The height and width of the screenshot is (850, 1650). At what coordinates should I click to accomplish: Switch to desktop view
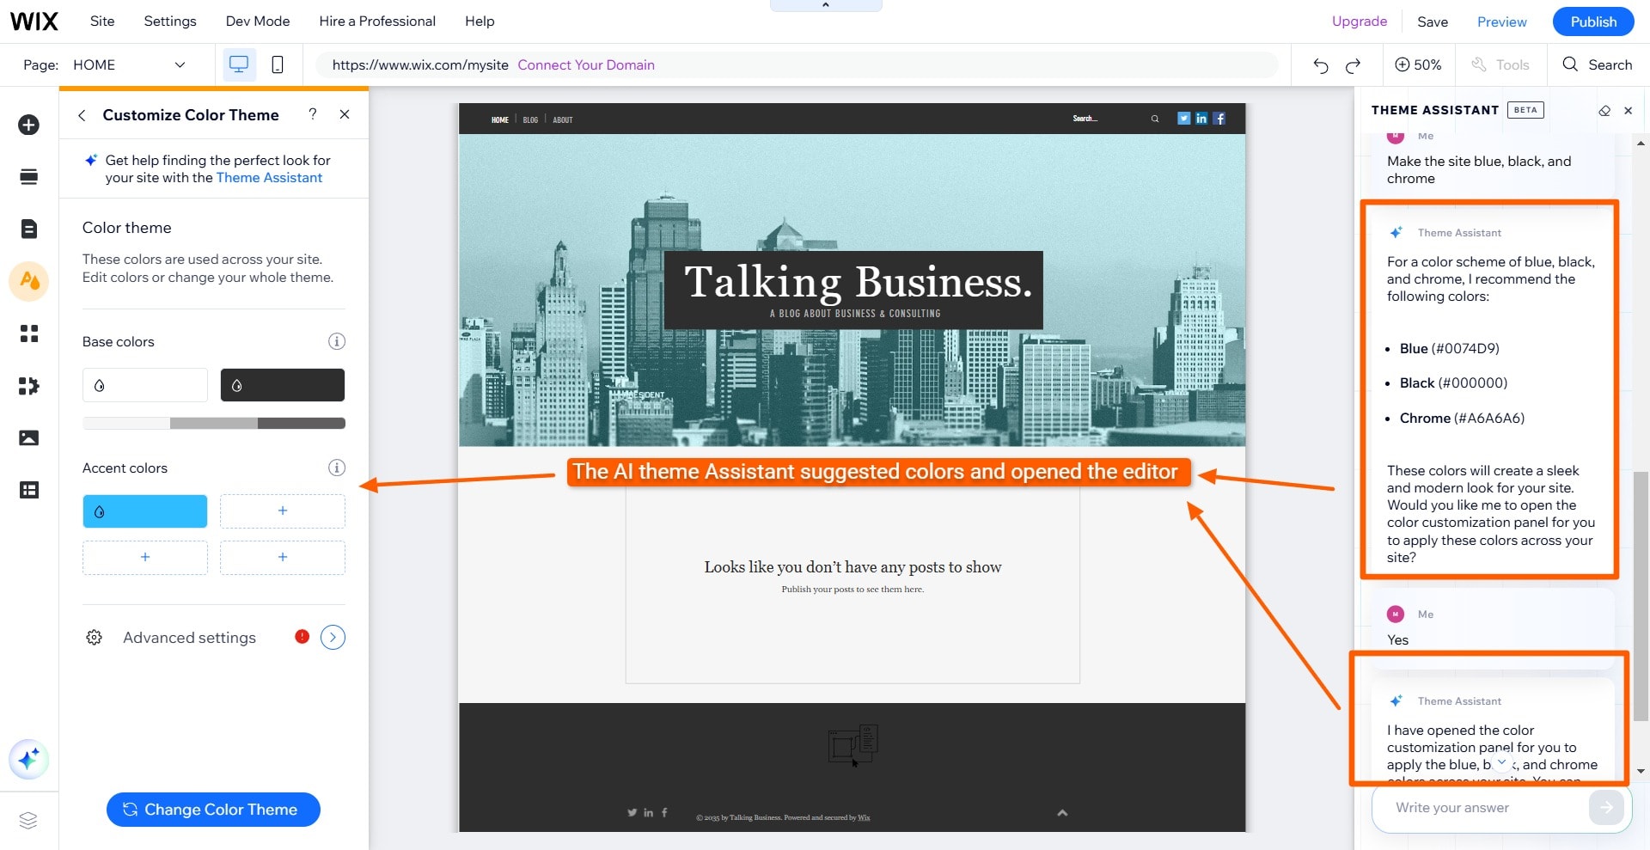[239, 64]
